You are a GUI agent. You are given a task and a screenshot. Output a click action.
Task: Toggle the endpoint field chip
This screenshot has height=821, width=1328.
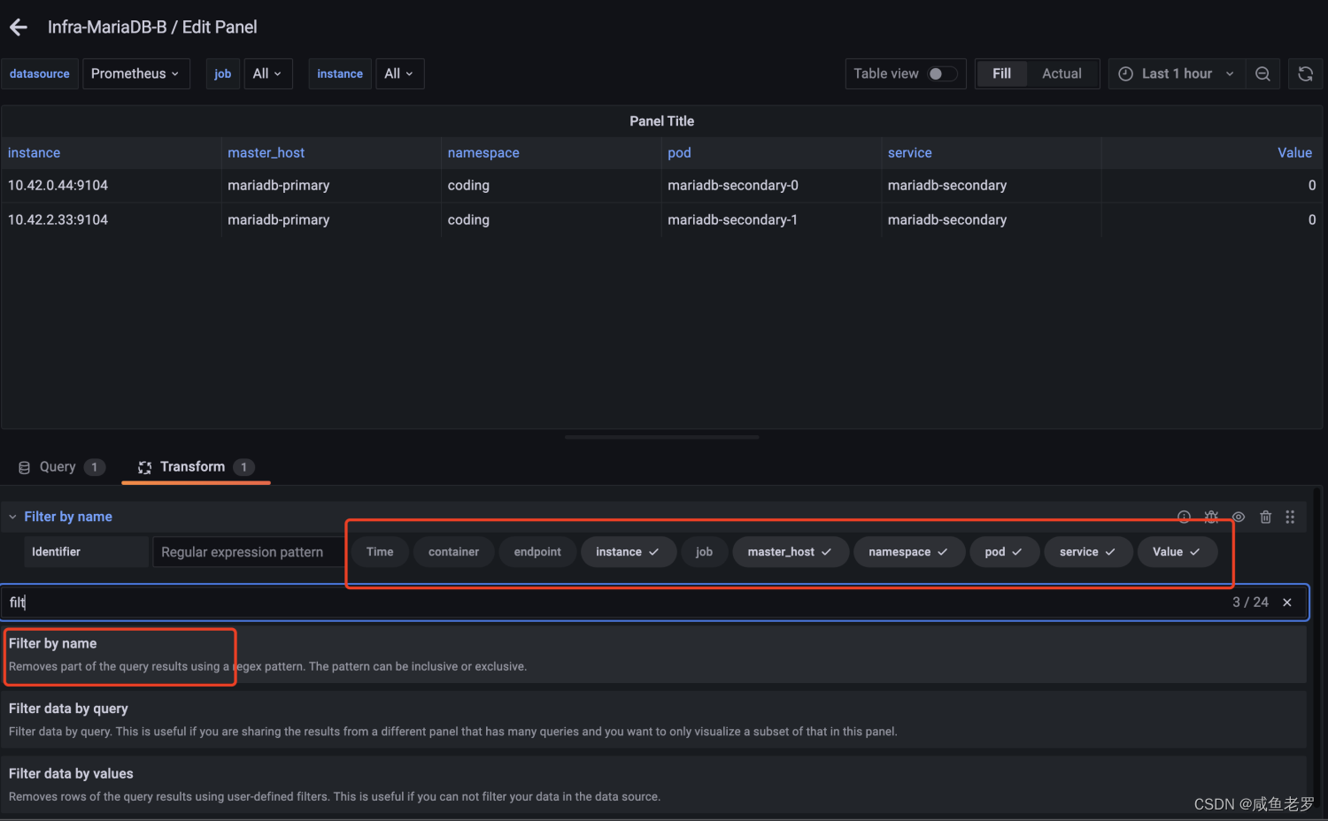537,552
